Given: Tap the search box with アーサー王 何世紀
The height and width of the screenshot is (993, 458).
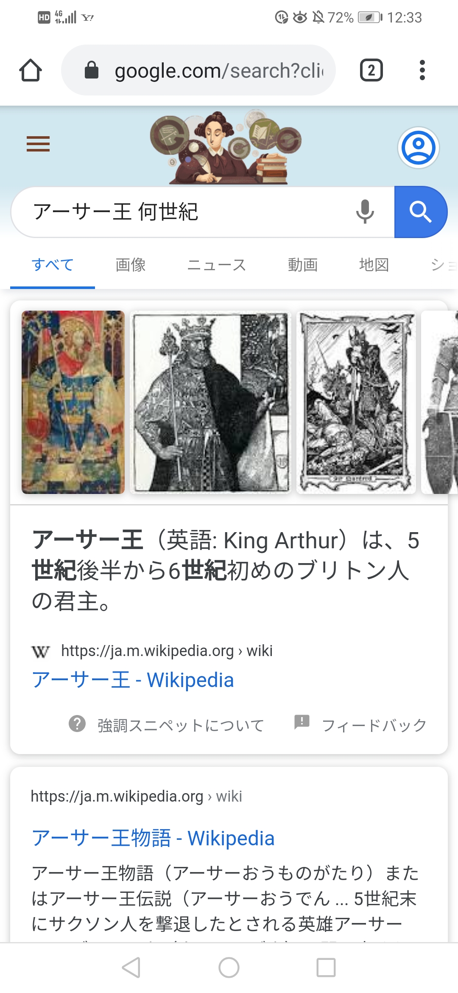Looking at the screenshot, I should point(187,212).
